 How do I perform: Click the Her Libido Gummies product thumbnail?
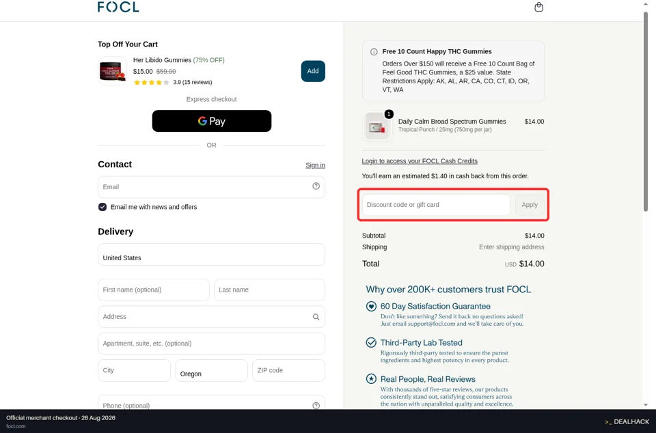(113, 71)
